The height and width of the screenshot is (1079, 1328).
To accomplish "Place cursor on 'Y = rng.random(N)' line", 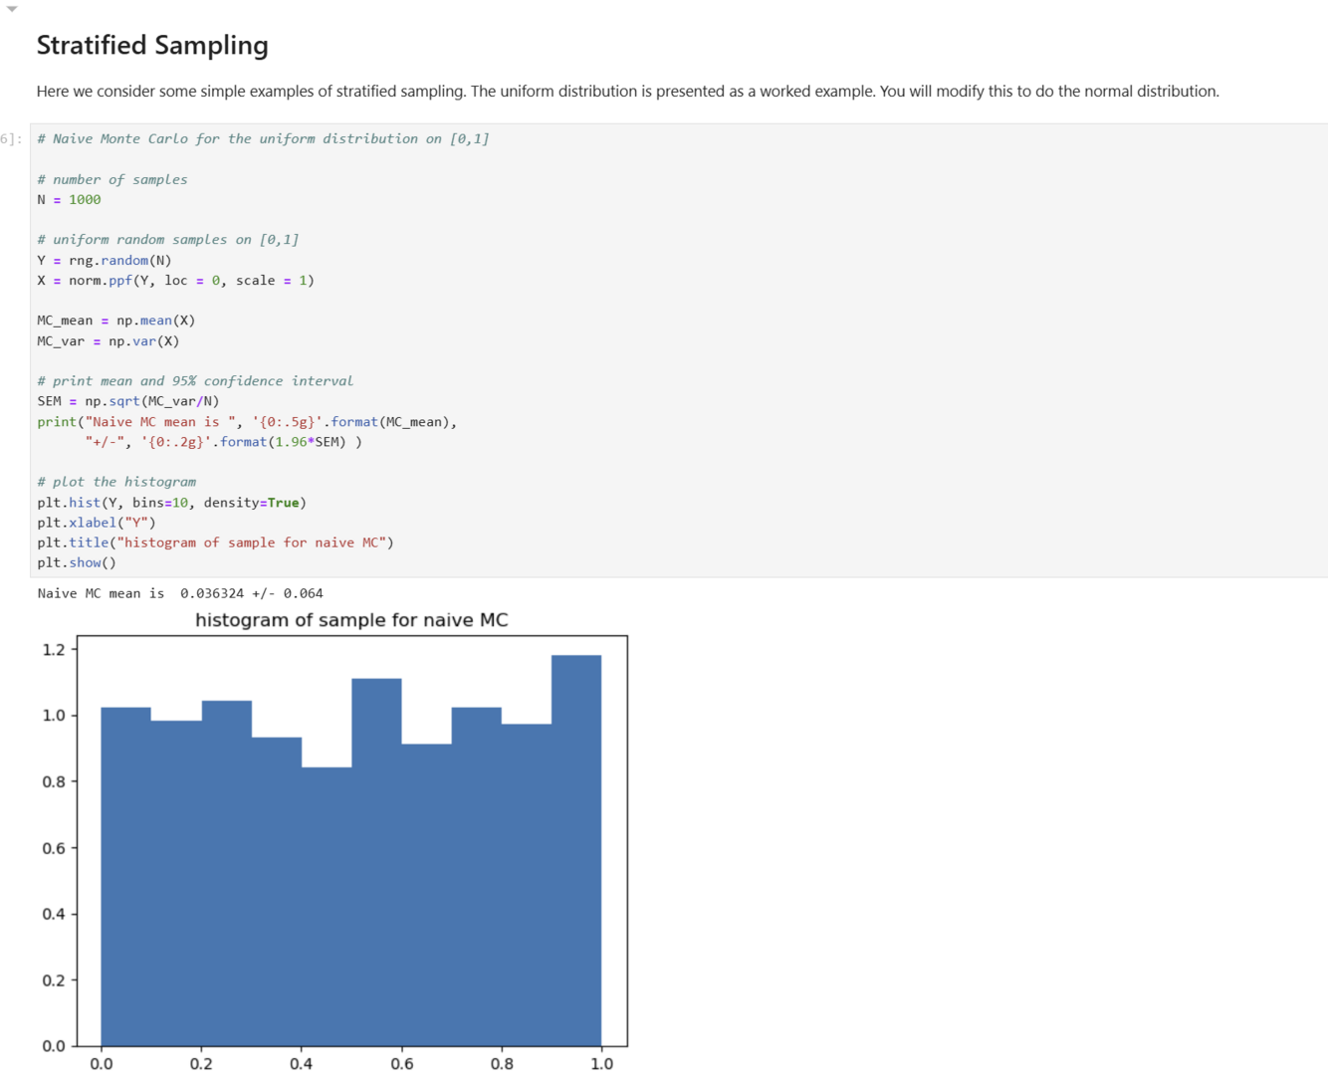I will click(x=105, y=261).
